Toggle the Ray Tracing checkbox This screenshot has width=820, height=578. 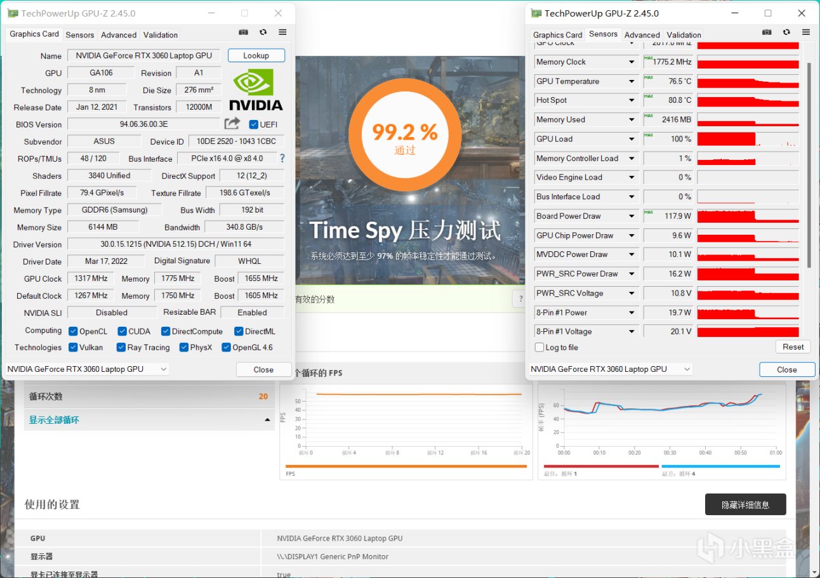pos(121,347)
